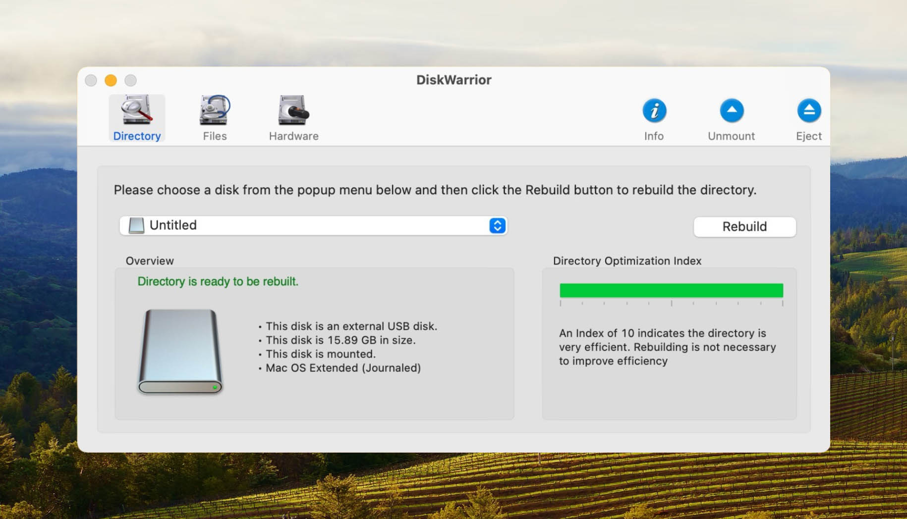
Task: Click 'Mac OS Extended (Journaled)' line
Action: [x=343, y=367]
